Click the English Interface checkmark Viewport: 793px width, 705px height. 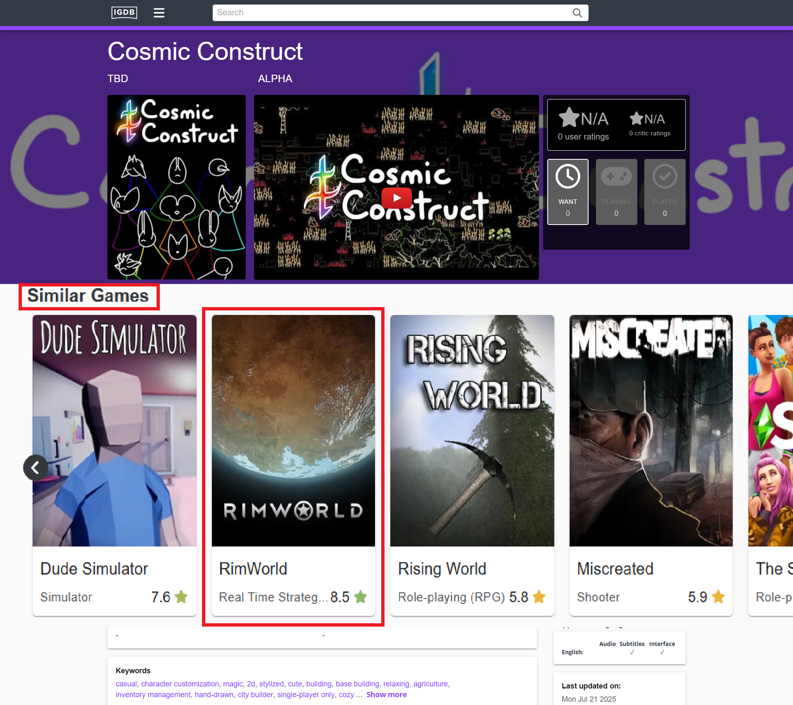tap(662, 652)
